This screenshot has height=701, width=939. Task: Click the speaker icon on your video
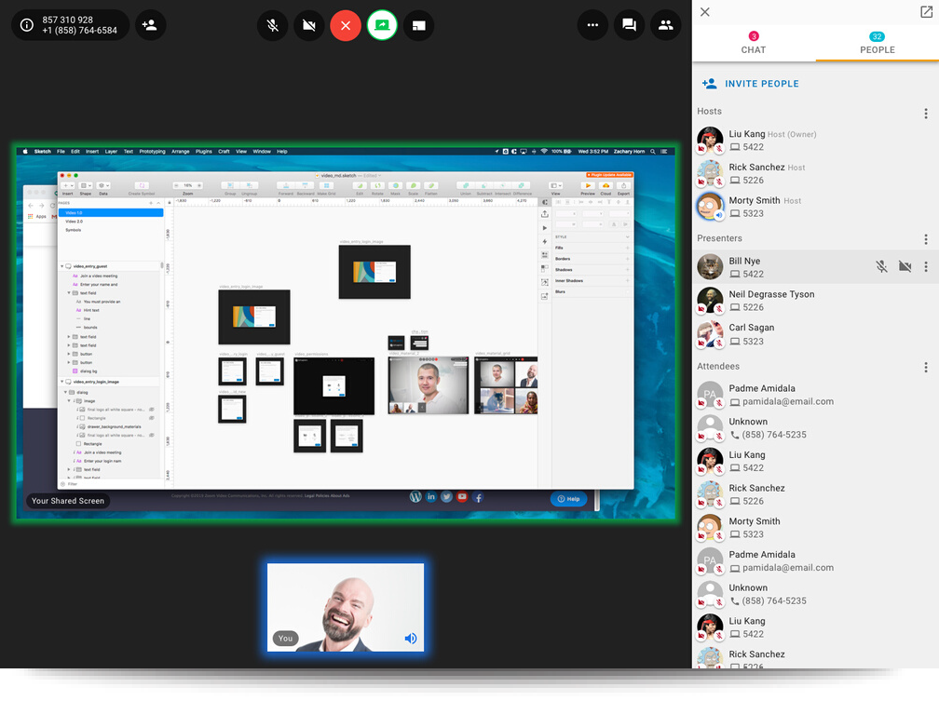click(411, 638)
